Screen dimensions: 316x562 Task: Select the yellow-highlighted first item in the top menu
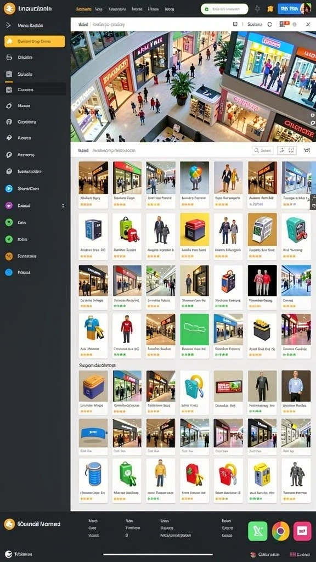84,9
